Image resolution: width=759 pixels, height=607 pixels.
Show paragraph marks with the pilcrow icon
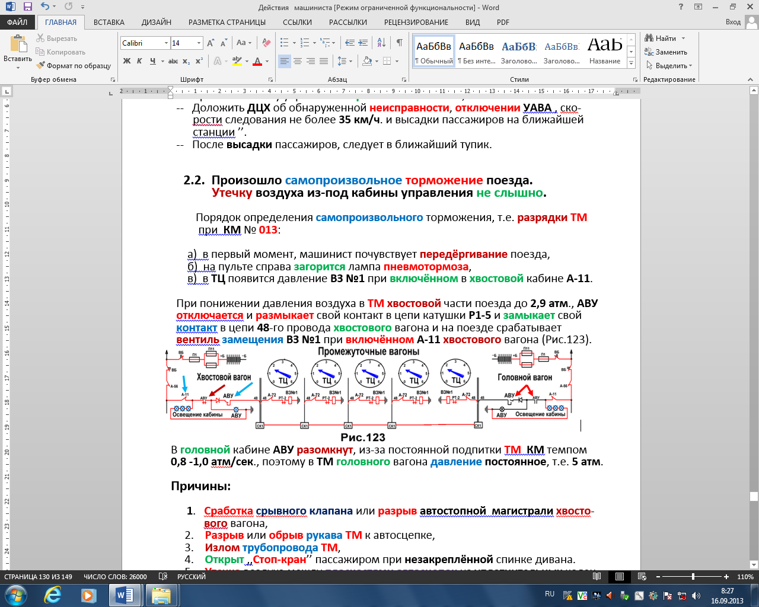399,43
